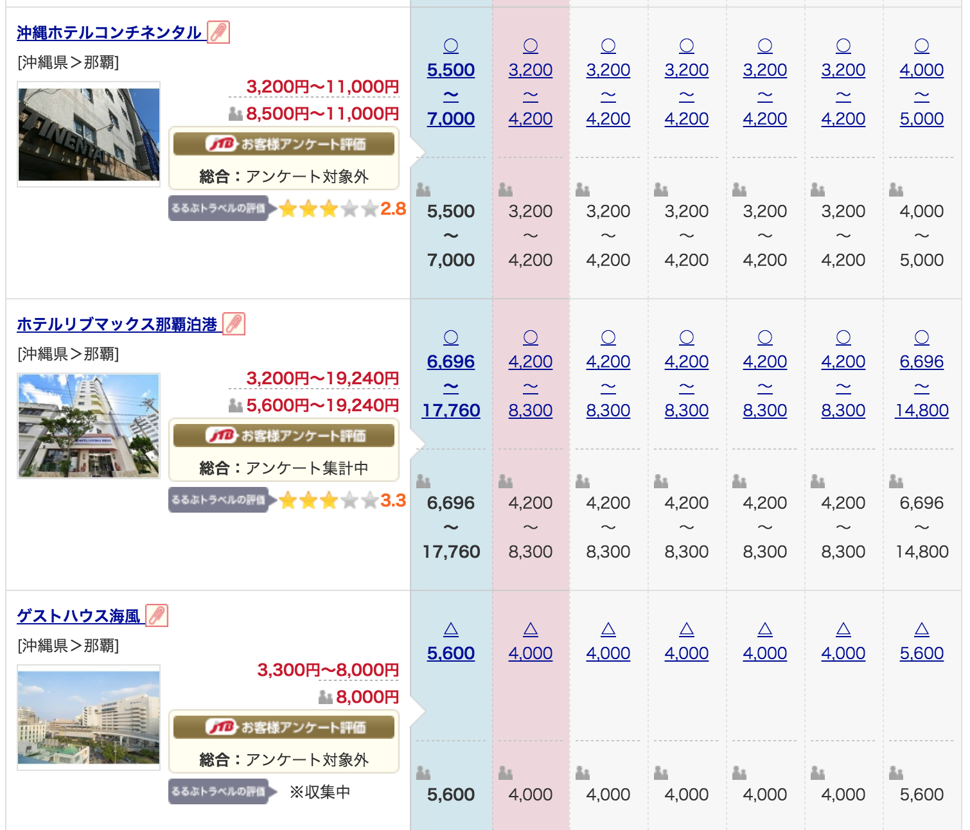Click 沖縄ホテルコンチネンタル building thumbnail photo
970x830 pixels.
[x=89, y=134]
